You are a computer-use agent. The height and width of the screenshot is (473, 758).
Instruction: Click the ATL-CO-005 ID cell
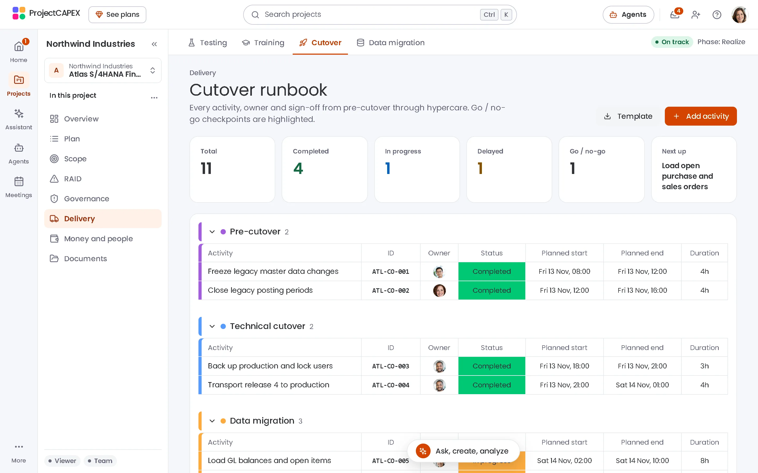point(391,461)
